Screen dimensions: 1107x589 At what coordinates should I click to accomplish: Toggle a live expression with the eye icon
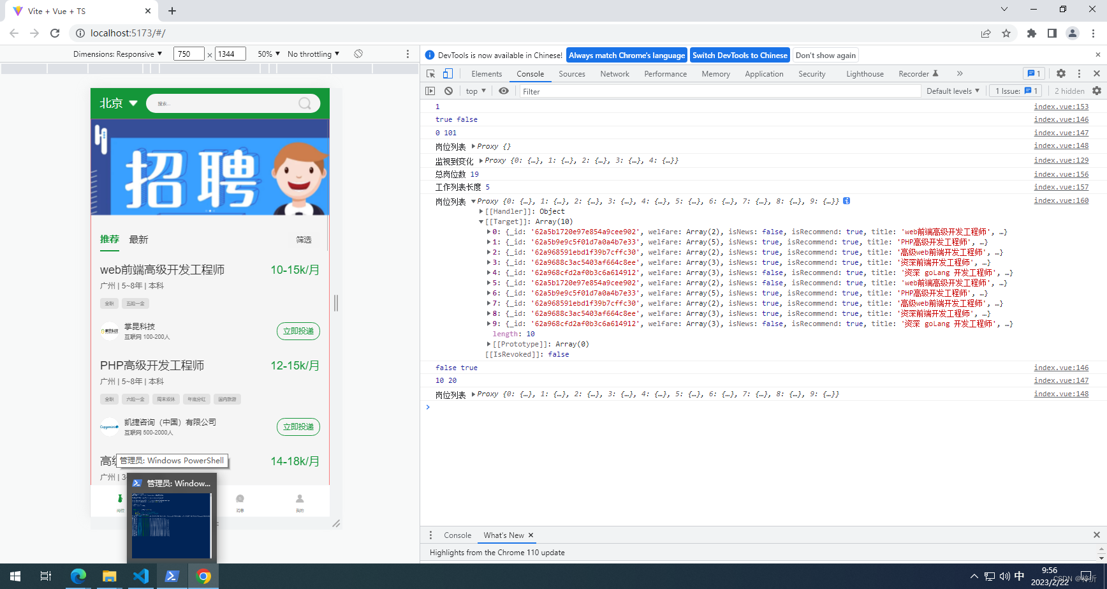click(x=504, y=91)
